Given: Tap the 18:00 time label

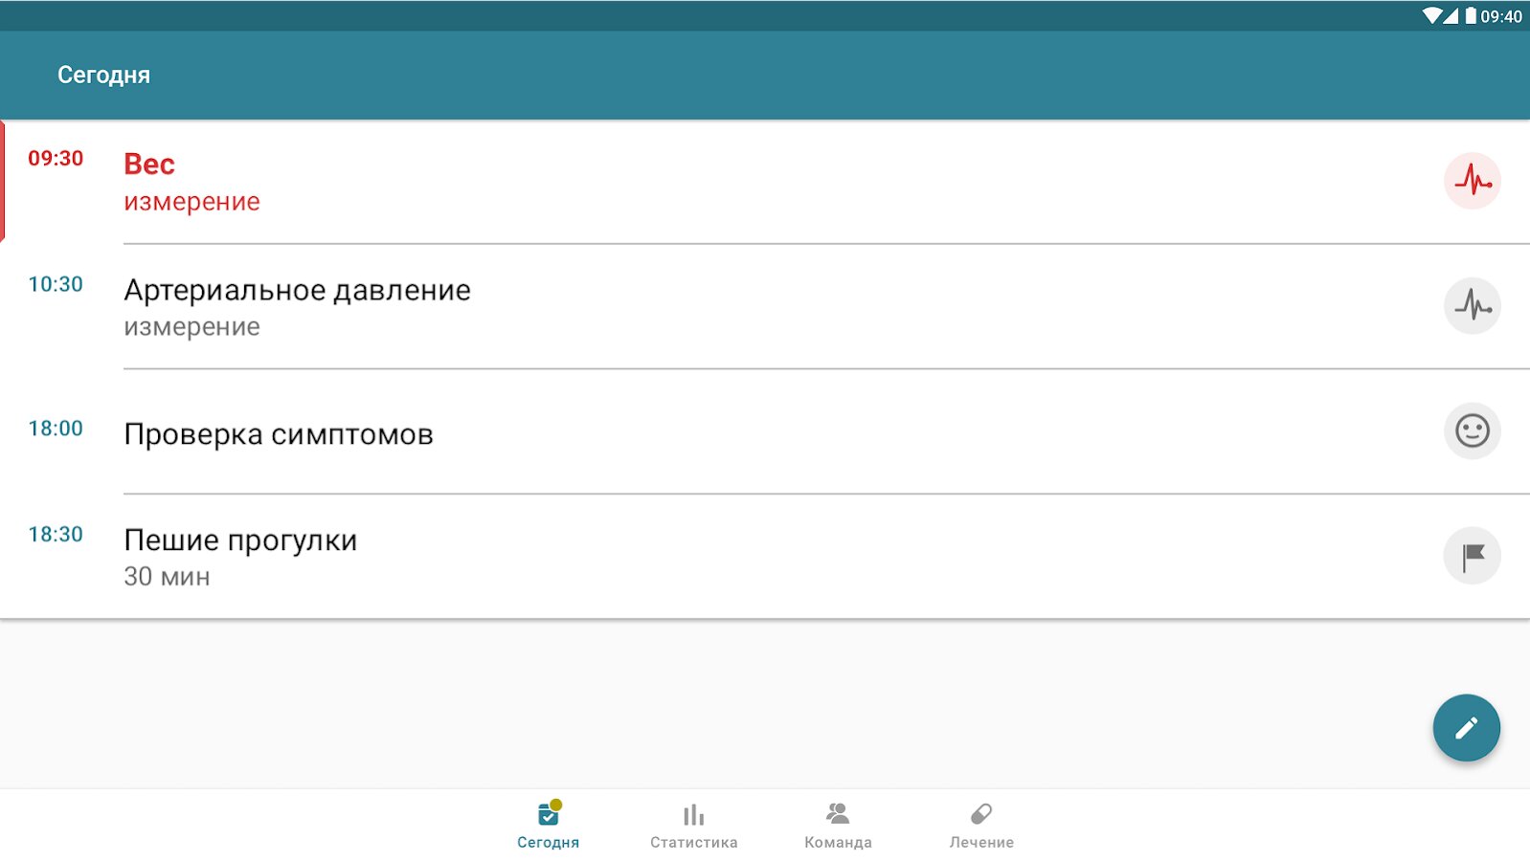Looking at the screenshot, I should coord(56,429).
